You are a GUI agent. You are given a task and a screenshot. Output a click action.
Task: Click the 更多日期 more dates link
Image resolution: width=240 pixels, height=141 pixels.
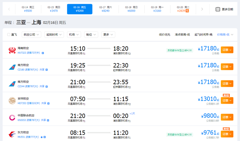(x=227, y=9)
